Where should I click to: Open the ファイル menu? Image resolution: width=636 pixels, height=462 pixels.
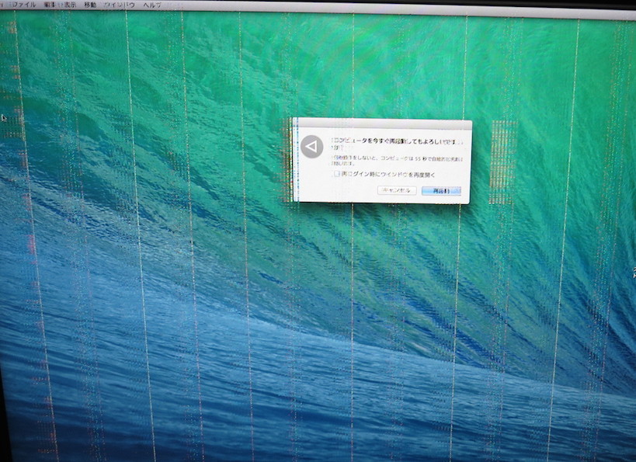tap(25, 5)
